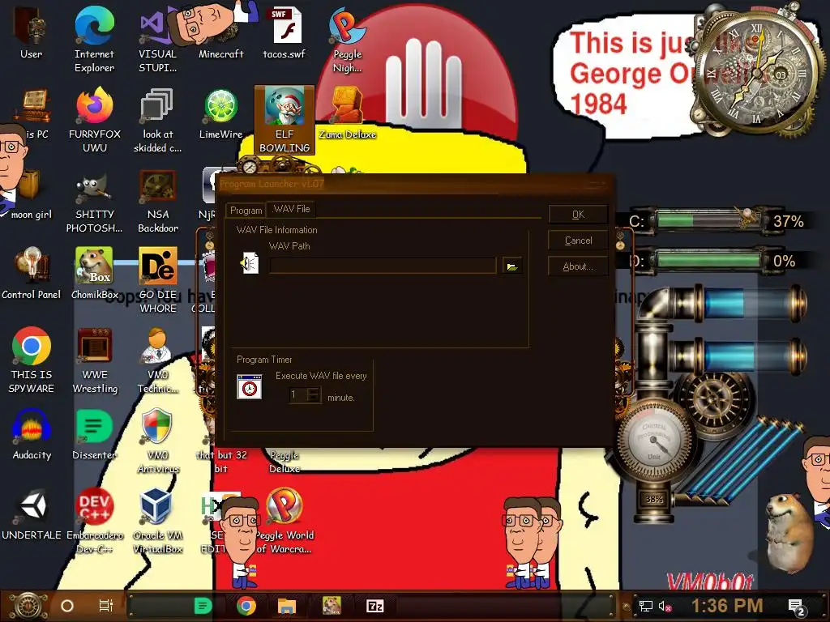Viewport: 830px width, 622px height.
Task: Select the look at skidded c... icon
Action: pos(157,120)
